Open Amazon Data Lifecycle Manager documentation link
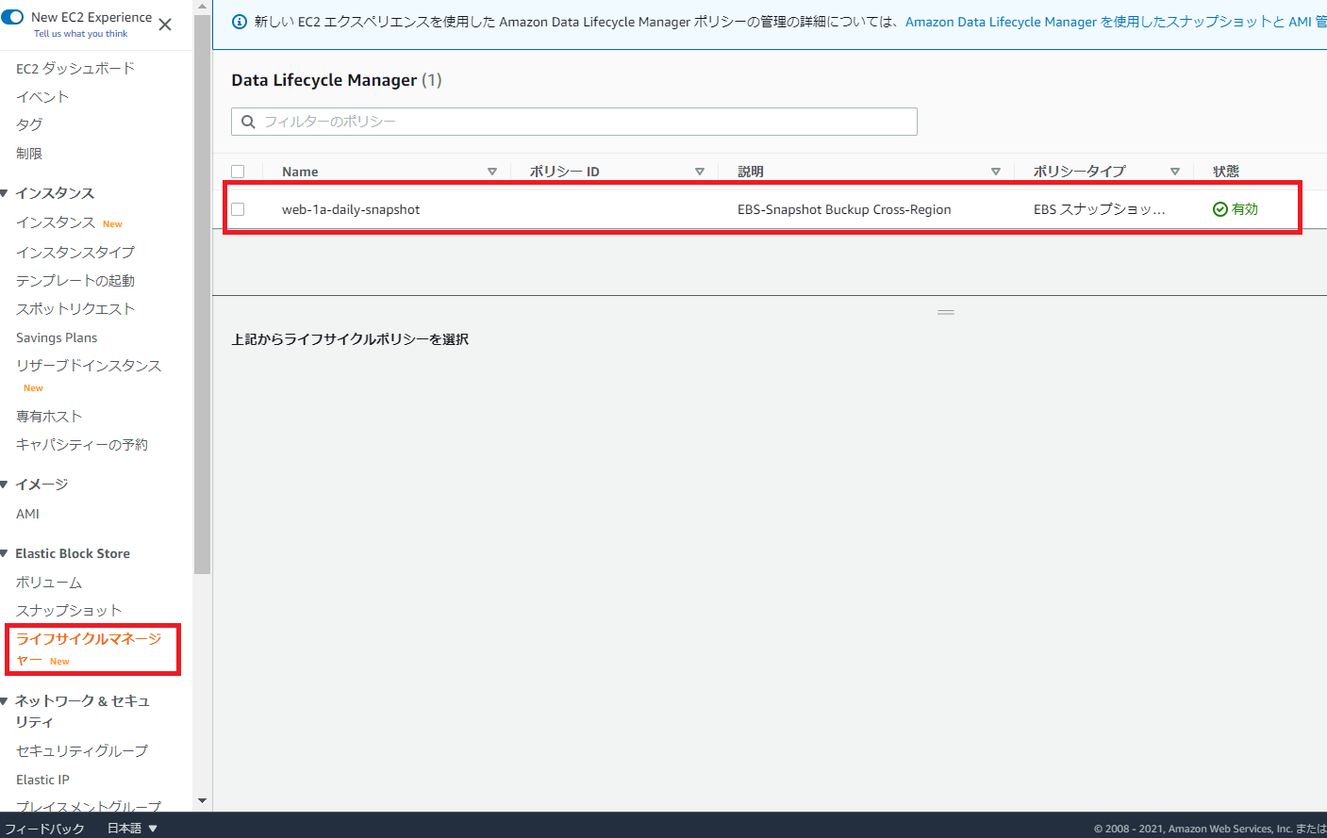 pos(1116,22)
